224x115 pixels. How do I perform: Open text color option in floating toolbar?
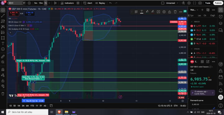tap(142, 12)
